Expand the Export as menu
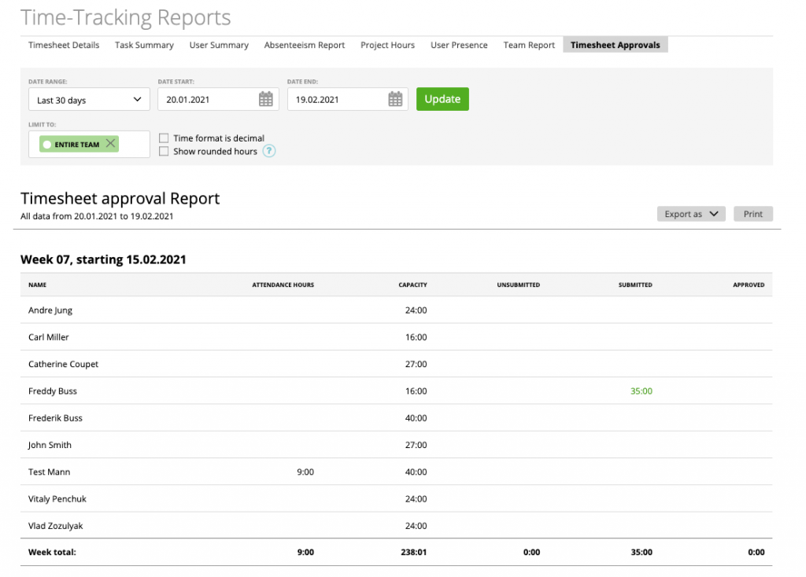This screenshot has width=806, height=577. click(690, 213)
